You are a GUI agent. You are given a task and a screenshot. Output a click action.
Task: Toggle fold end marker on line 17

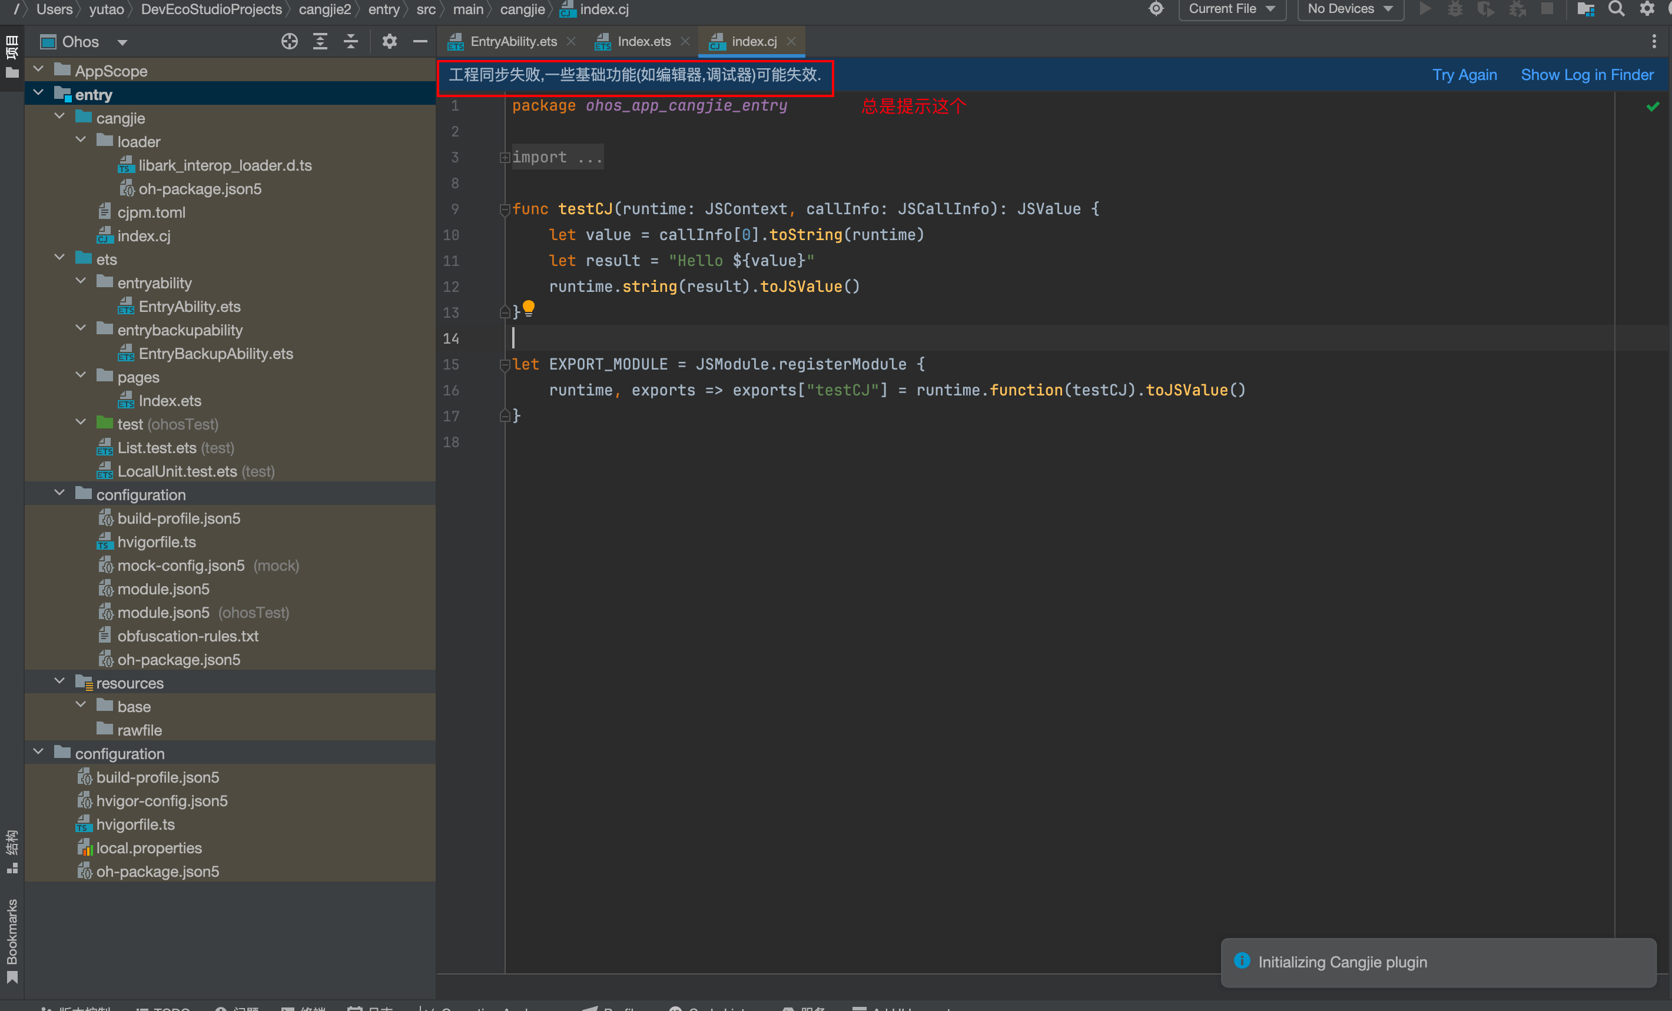coord(505,416)
